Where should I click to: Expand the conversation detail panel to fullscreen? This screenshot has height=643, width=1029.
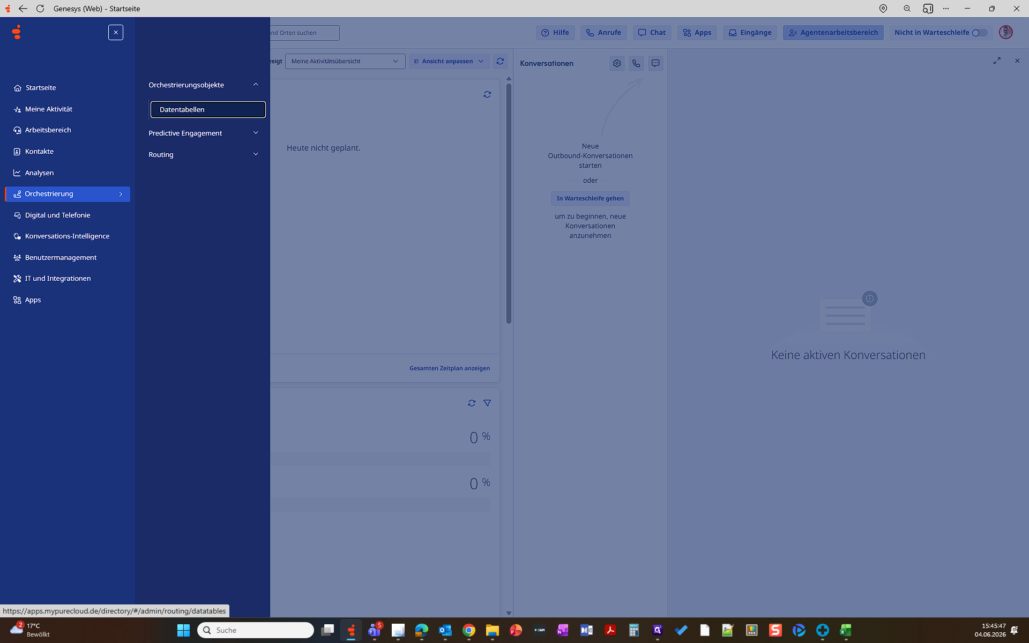click(x=997, y=61)
